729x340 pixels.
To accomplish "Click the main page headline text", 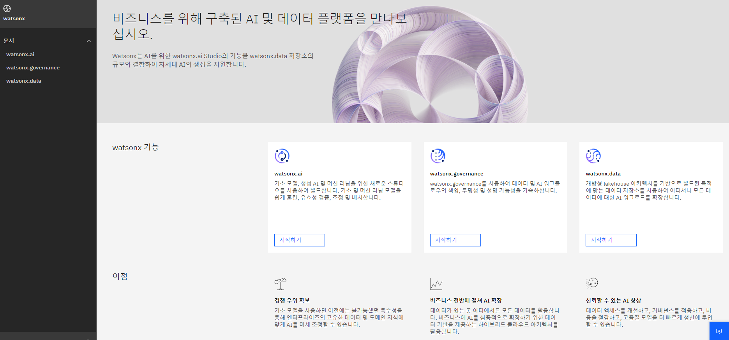I will tap(259, 26).
